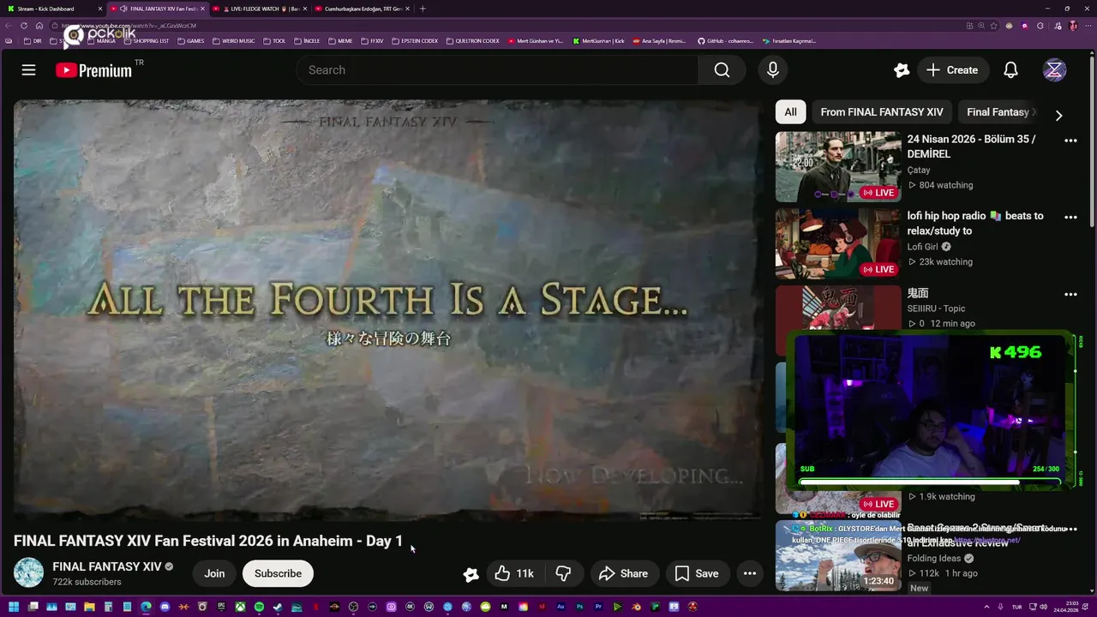Open File Explorer folder on taskbar
Image resolution: width=1097 pixels, height=617 pixels.
(x=89, y=607)
